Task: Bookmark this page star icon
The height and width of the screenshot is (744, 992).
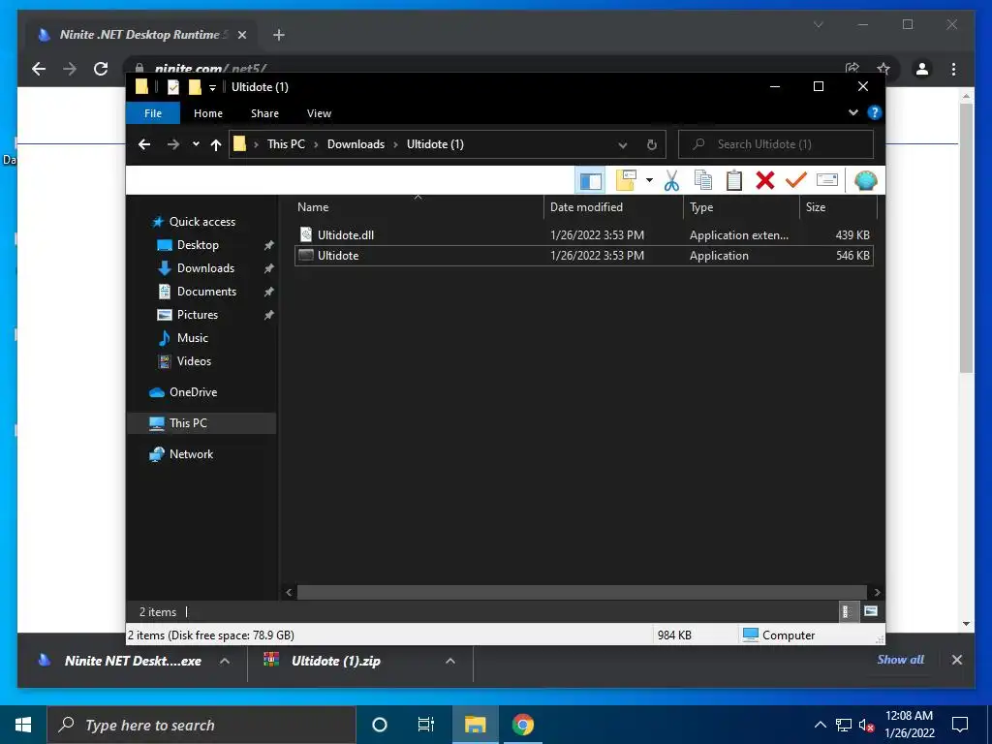Action: click(883, 68)
